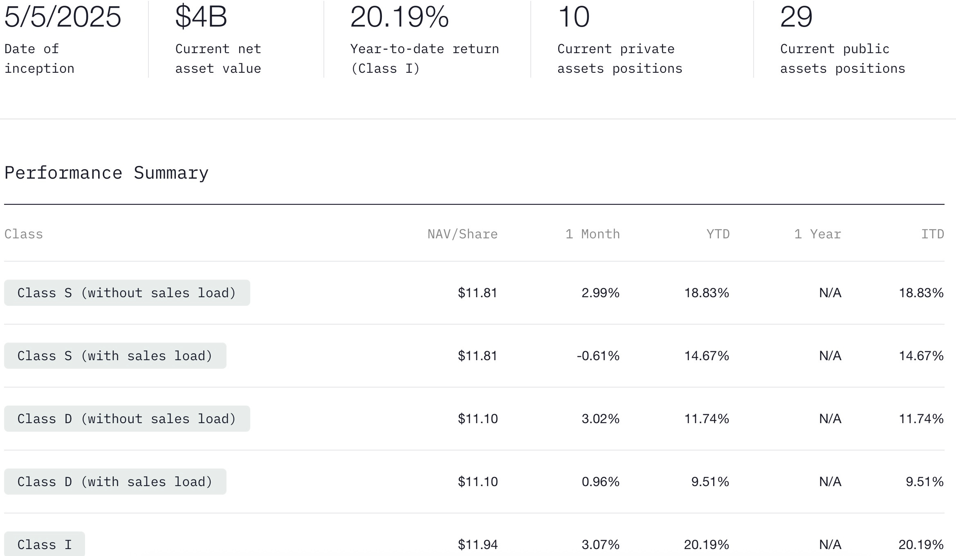Click the 1 Month column header
This screenshot has height=556, width=956.
592,234
